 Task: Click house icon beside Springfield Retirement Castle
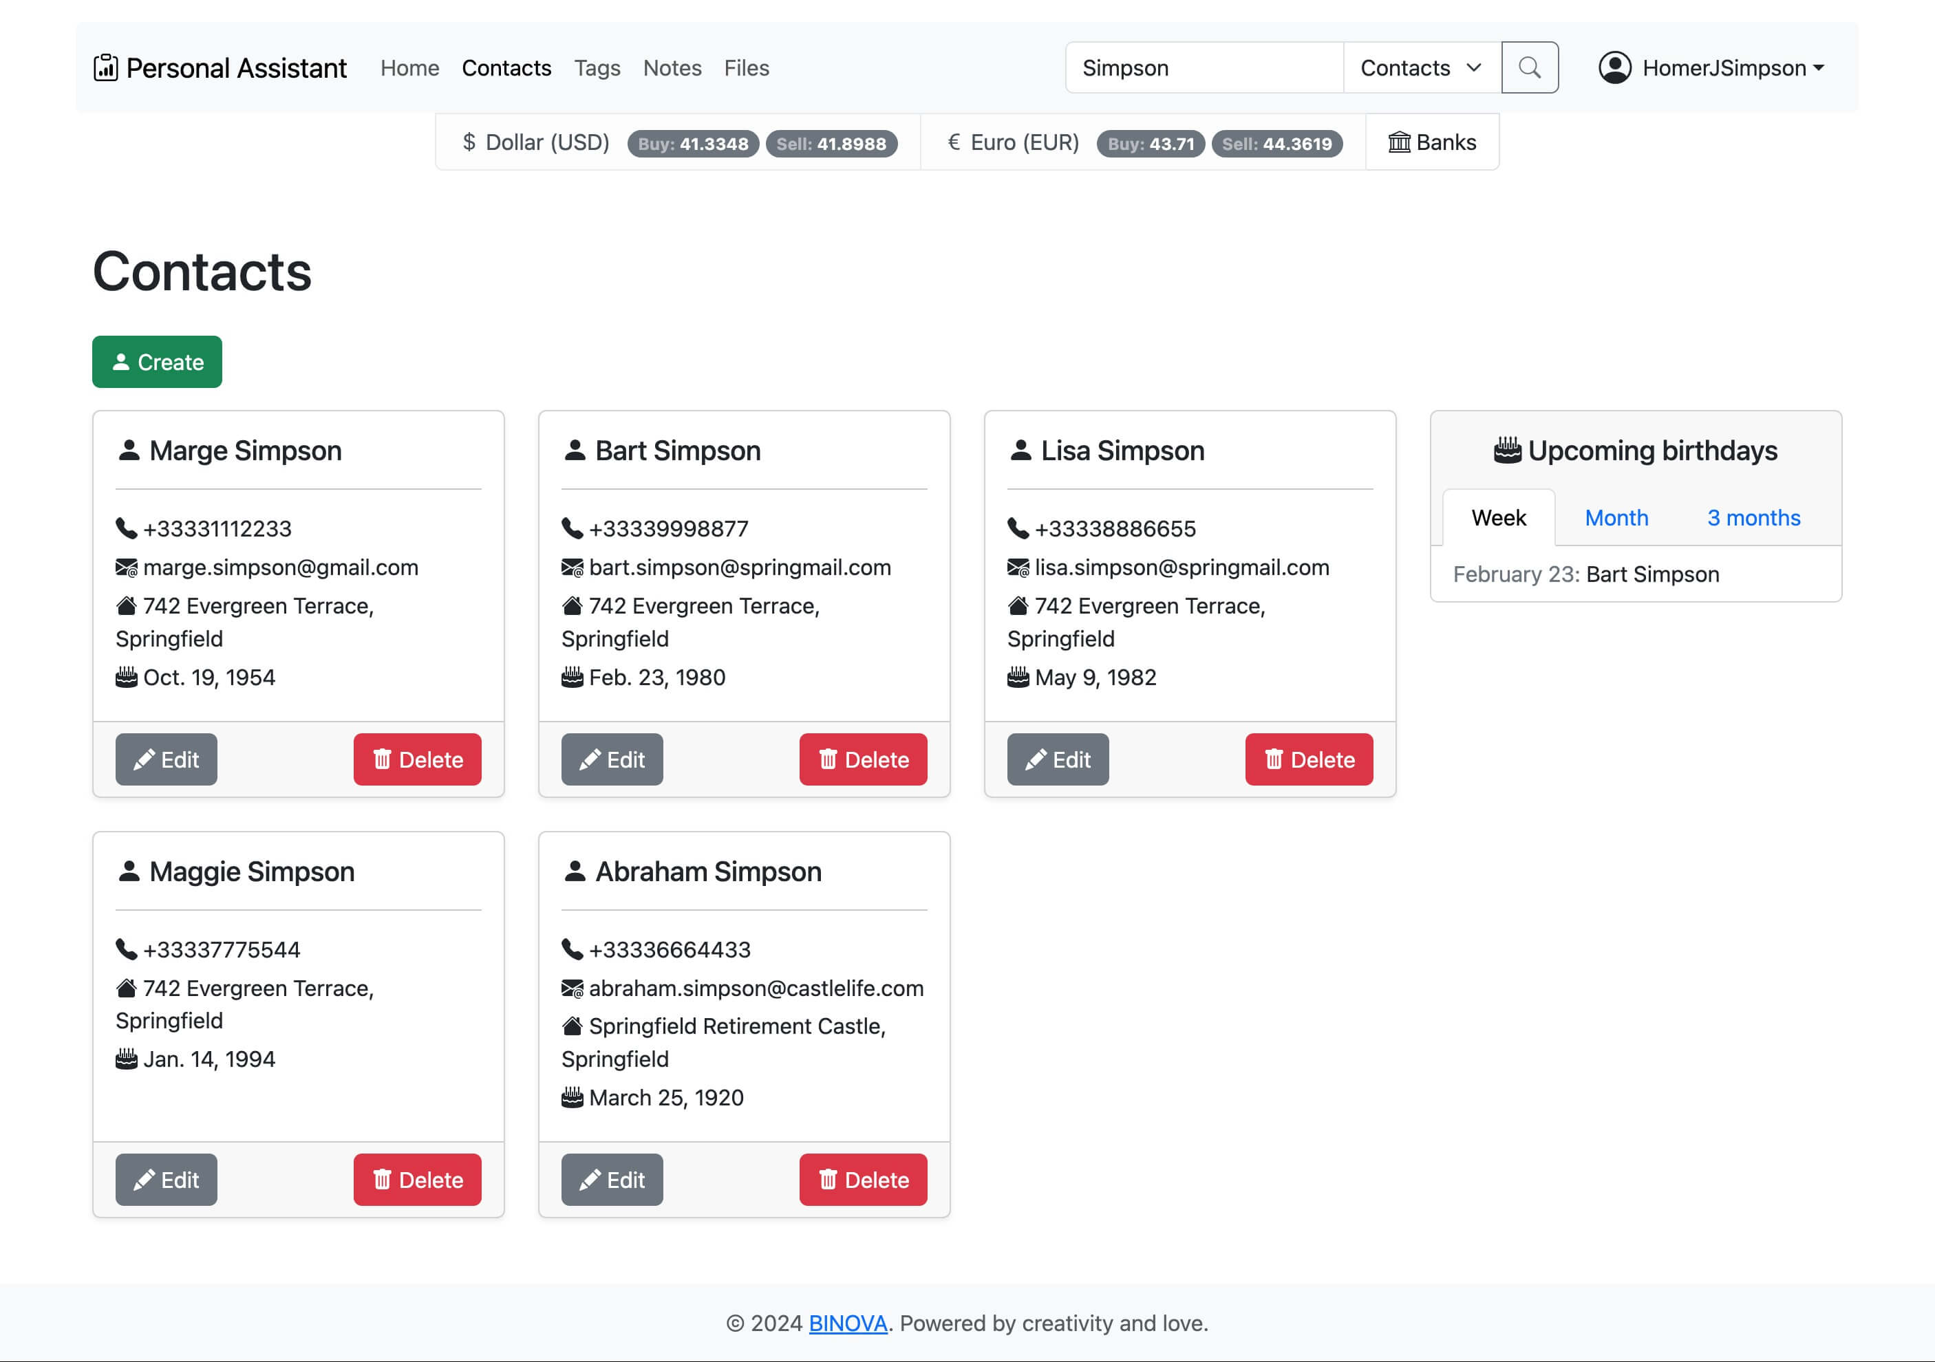point(573,1025)
